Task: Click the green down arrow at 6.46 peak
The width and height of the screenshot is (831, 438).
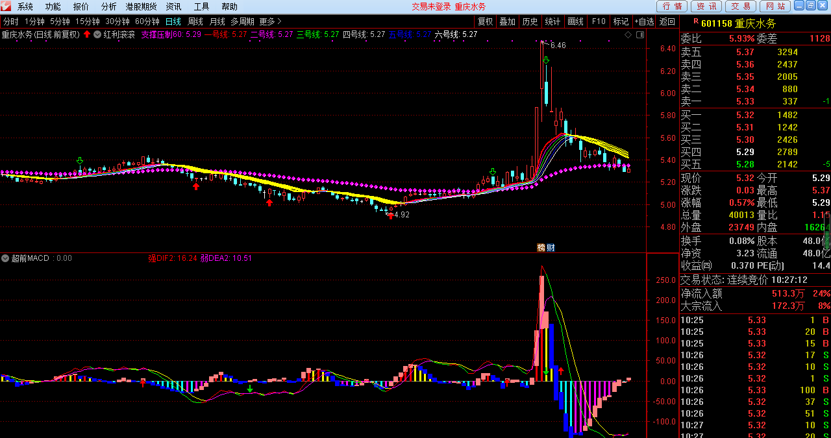Action: 547,60
